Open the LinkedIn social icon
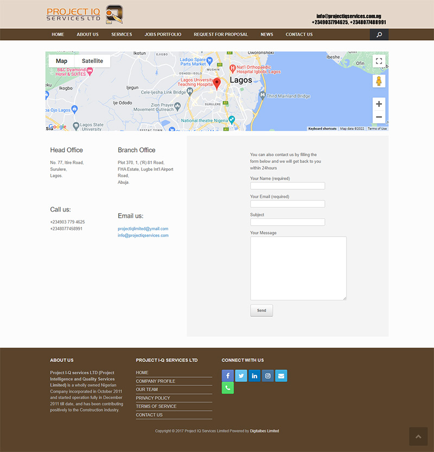 coord(254,376)
